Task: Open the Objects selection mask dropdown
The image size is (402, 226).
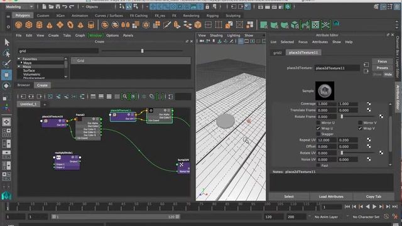Action: pyautogui.click(x=96, y=7)
